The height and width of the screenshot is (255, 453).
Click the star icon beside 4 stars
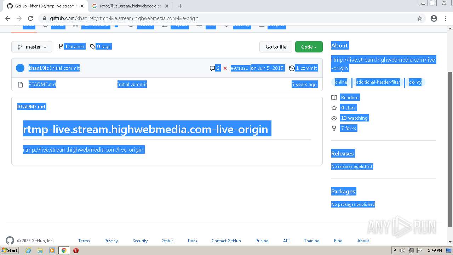tap(334, 108)
